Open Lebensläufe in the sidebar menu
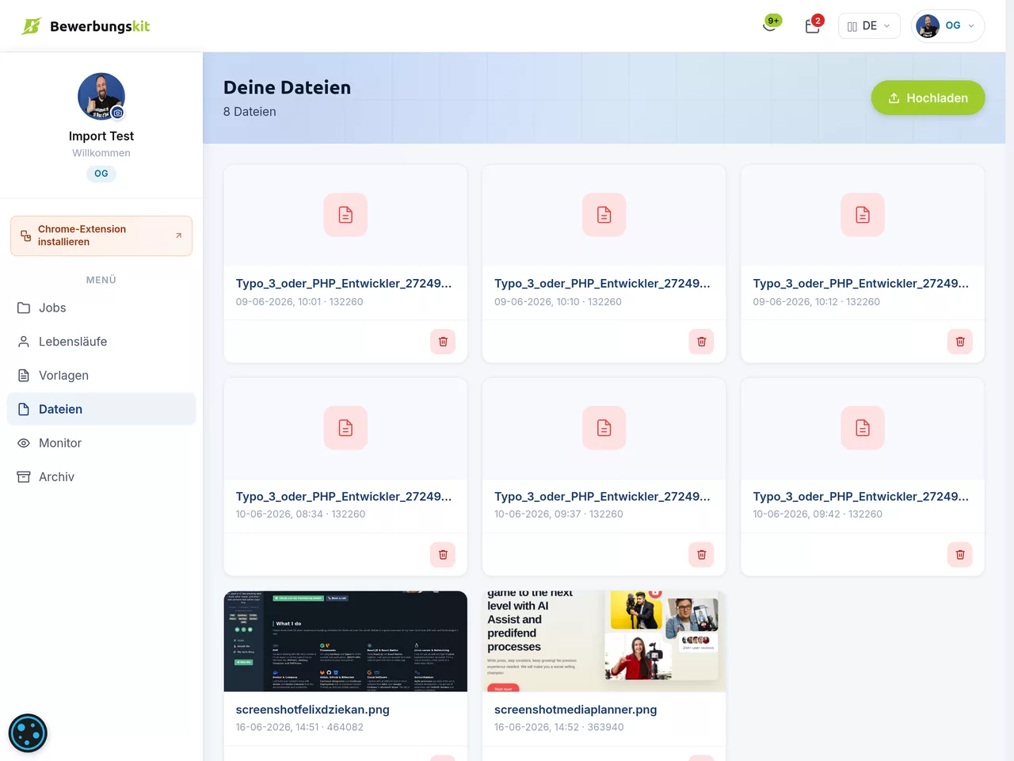This screenshot has height=761, width=1014. coord(101,342)
